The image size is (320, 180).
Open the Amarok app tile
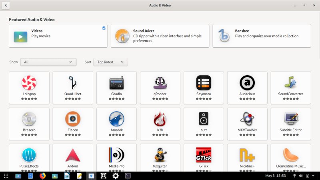[x=116, y=124]
